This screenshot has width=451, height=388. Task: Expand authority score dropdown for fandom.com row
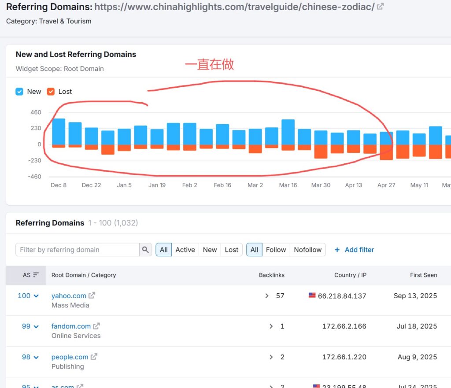click(x=36, y=327)
